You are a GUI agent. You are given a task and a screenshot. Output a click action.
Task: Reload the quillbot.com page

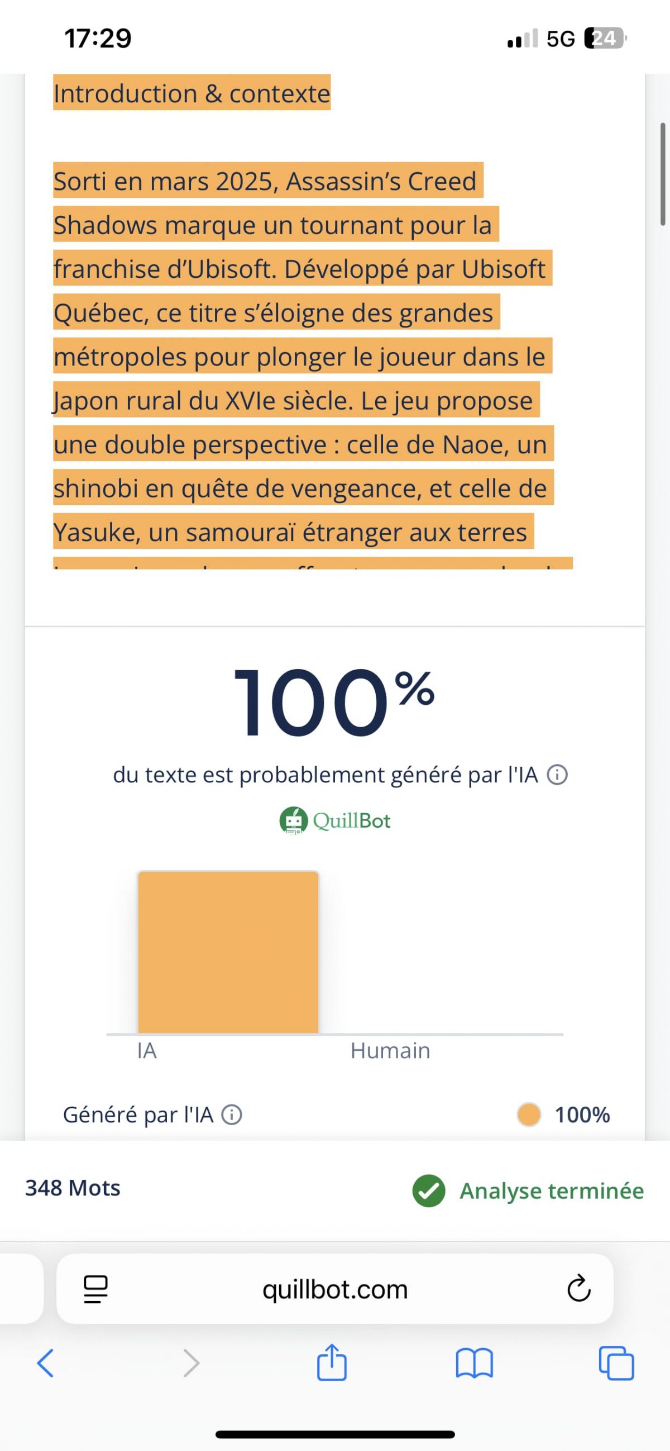coord(579,1289)
